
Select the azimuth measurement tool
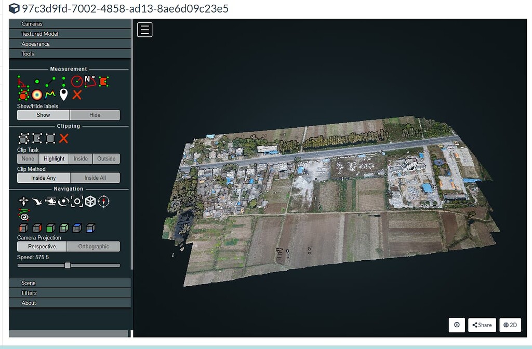(89, 82)
